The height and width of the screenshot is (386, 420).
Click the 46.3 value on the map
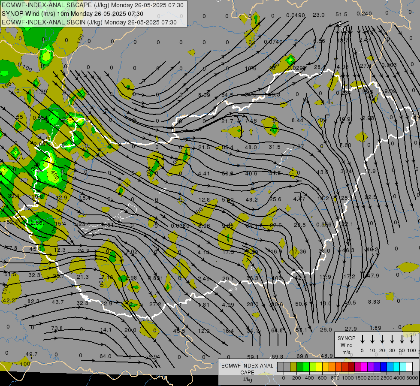point(348,250)
